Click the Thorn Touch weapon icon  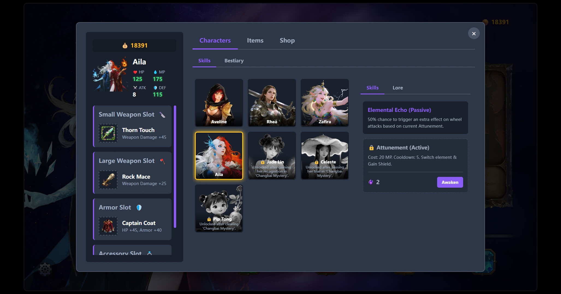click(x=108, y=133)
